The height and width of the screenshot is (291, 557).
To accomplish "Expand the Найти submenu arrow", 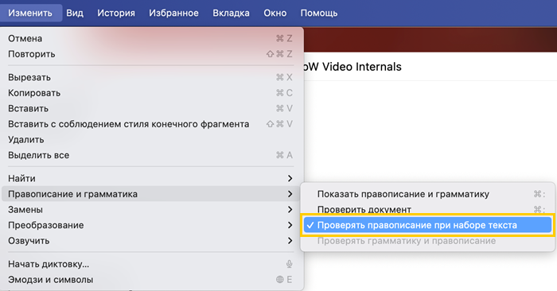I will 290,179.
